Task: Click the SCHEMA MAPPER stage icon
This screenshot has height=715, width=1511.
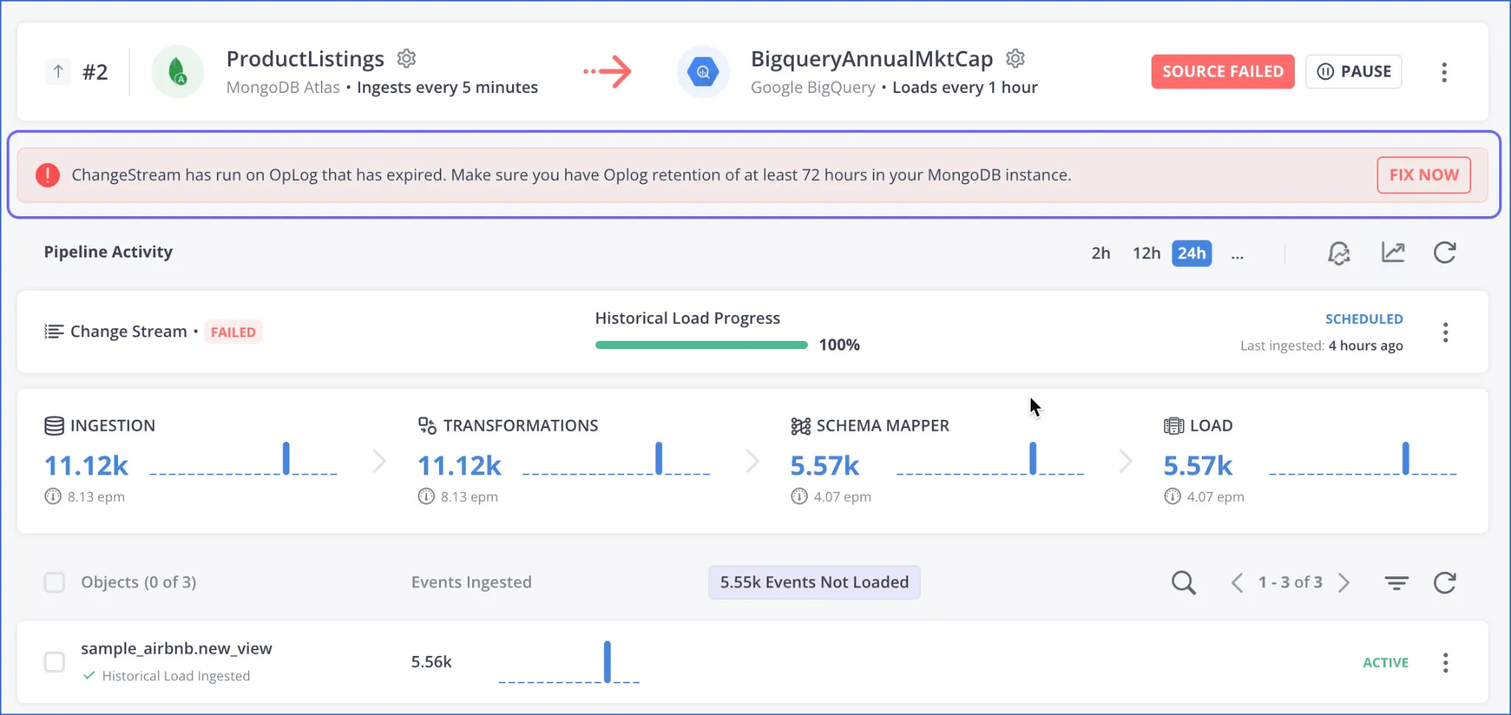Action: click(801, 426)
